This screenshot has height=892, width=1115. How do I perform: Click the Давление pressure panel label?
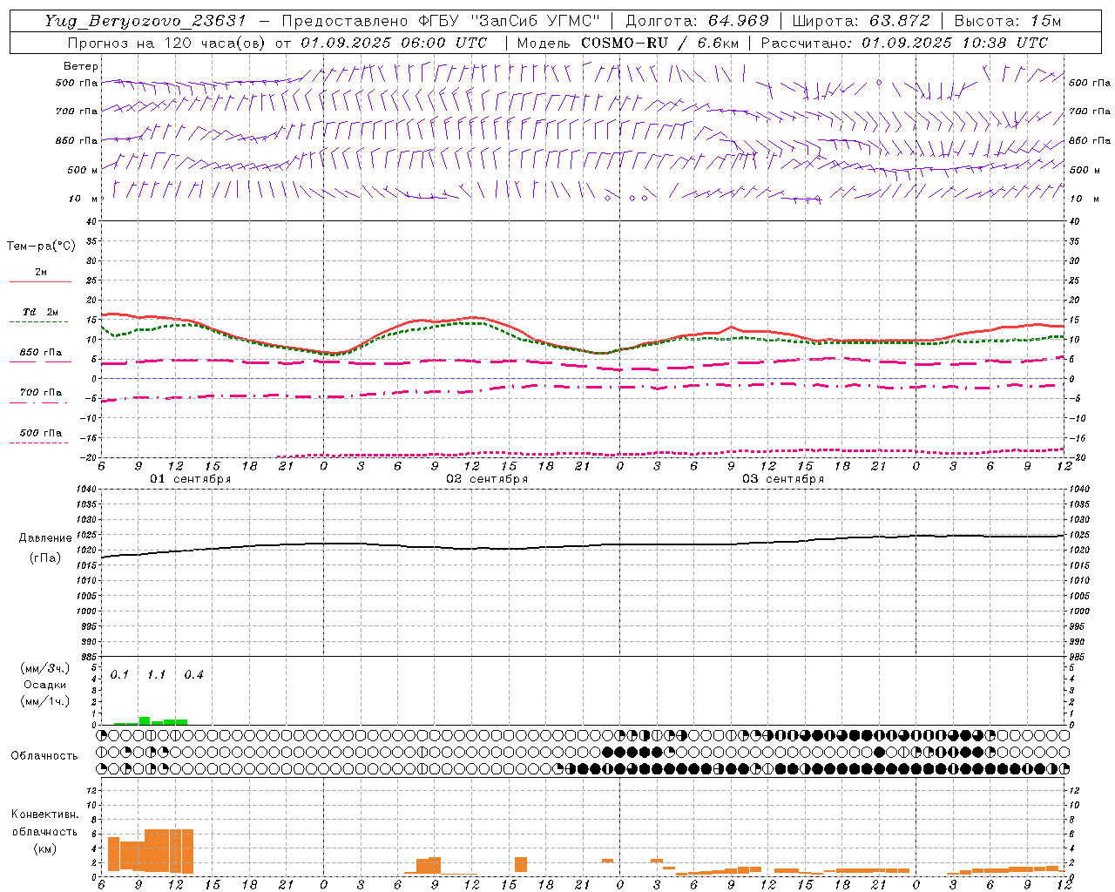[x=45, y=538]
